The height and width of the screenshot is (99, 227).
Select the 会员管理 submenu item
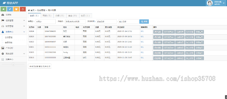tap(9, 37)
